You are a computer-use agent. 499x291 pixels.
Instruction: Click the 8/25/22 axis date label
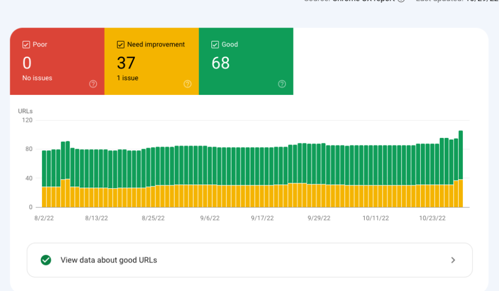(153, 218)
